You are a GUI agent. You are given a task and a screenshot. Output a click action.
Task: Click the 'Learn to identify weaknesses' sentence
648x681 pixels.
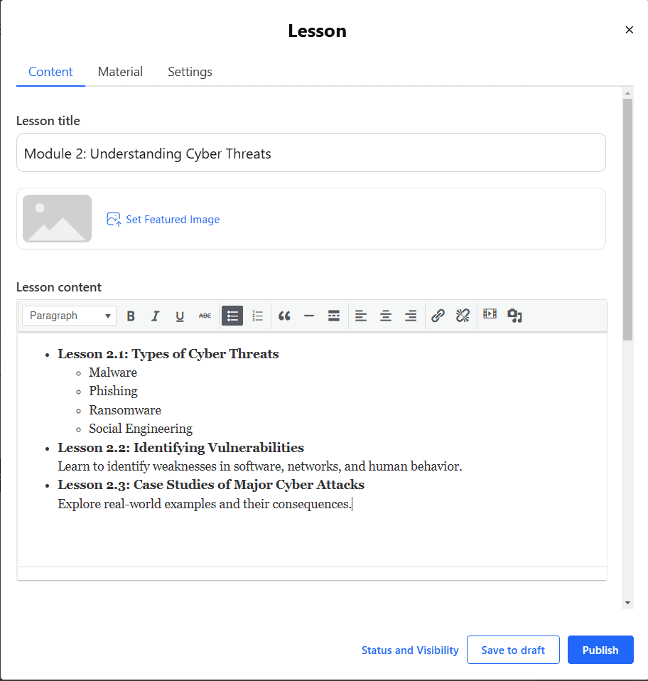click(x=260, y=466)
